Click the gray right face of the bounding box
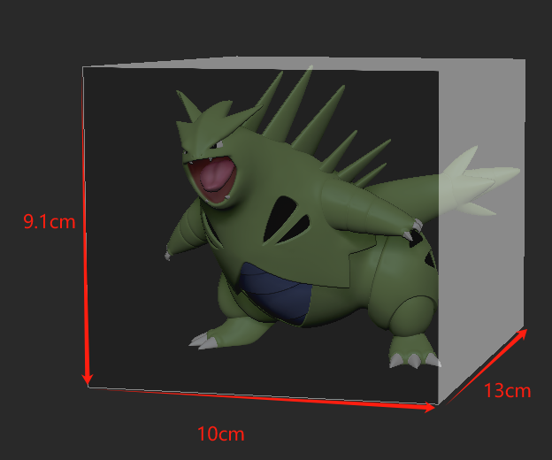 click(x=482, y=265)
